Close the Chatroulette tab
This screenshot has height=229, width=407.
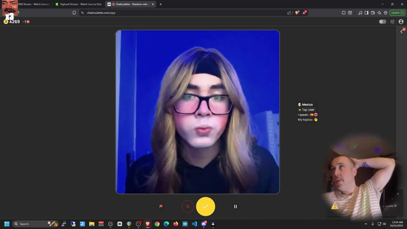coord(153,4)
